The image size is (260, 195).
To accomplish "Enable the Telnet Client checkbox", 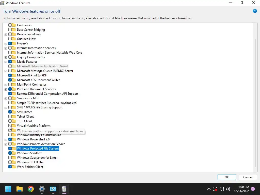I will pyautogui.click(x=10, y=116).
